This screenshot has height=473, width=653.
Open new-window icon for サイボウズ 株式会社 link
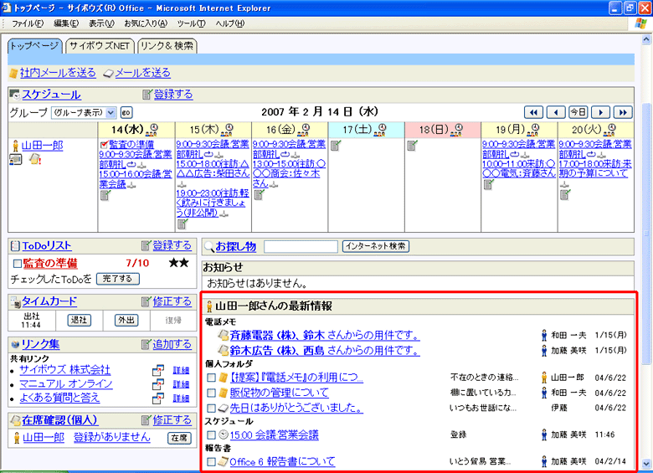click(x=158, y=370)
